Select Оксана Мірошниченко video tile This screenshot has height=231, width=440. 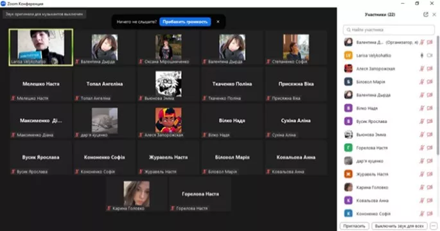pos(168,47)
